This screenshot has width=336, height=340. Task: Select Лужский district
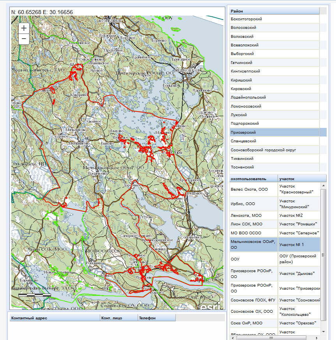274,115
